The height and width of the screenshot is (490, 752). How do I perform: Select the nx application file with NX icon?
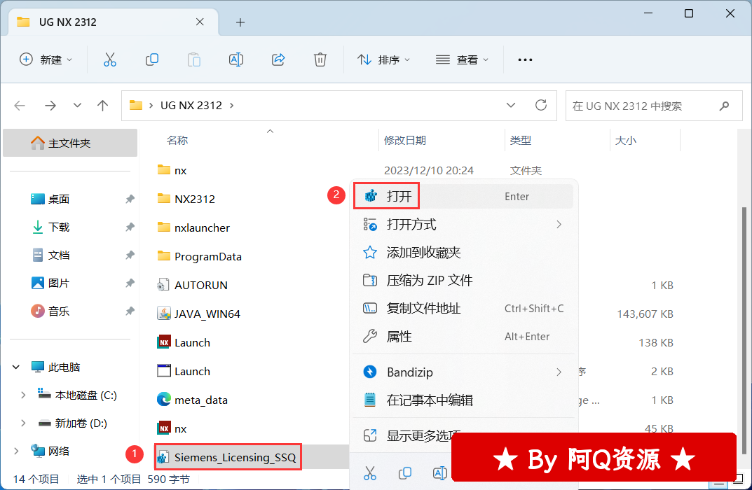point(172,428)
